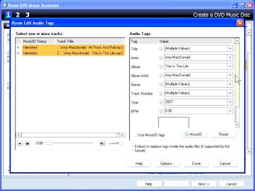Mute the speaker volume icon

coord(102,143)
